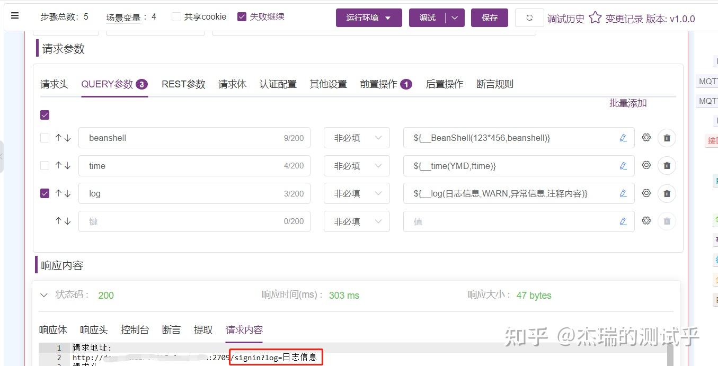Click the refresh icon button
Screen dimensions: 718x366
click(529, 17)
